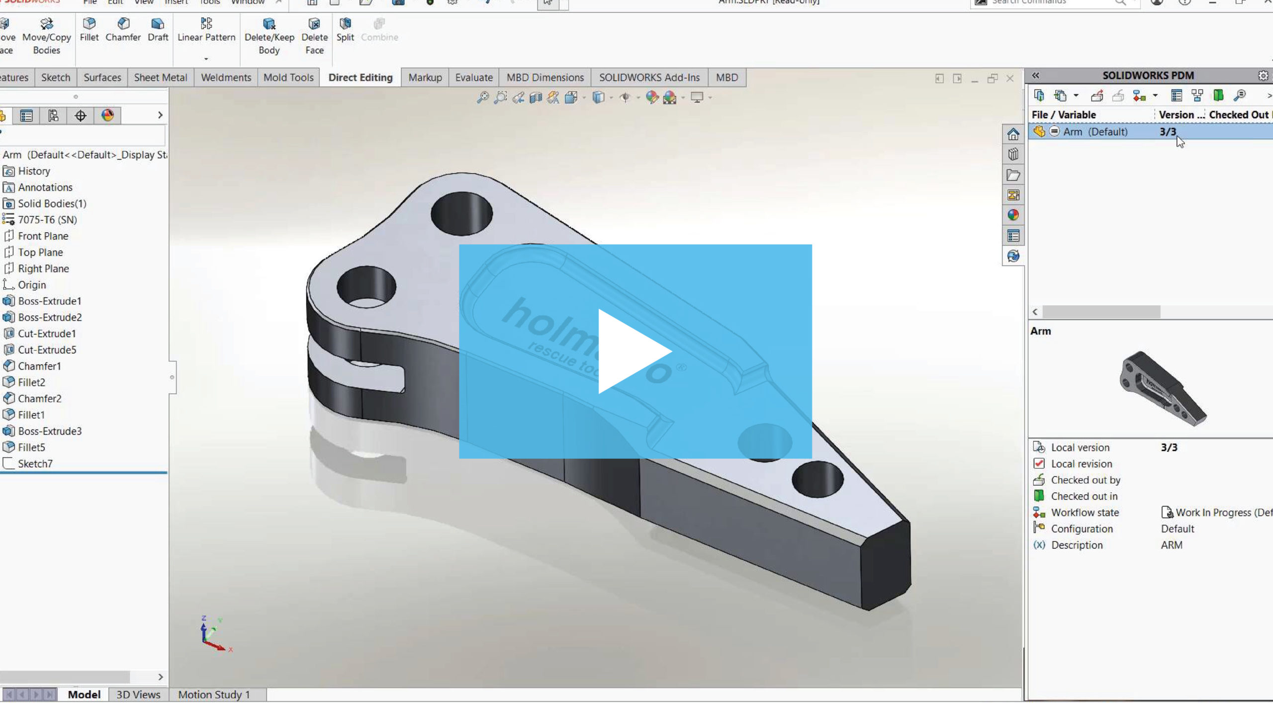The image size is (1273, 703).
Task: Switch to the 3D Views tab
Action: tap(138, 695)
